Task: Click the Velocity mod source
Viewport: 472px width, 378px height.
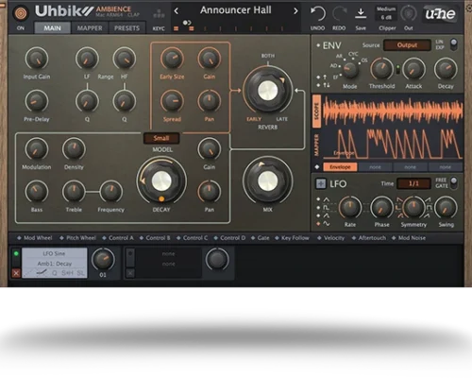Action: (x=330, y=238)
